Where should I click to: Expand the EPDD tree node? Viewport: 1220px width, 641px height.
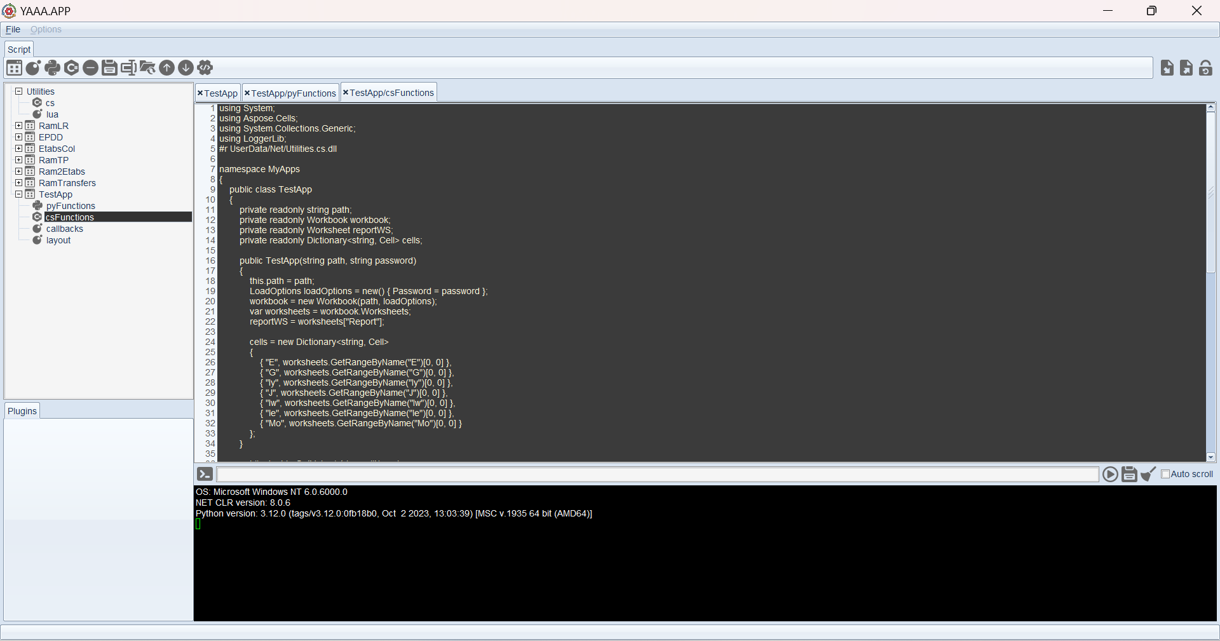click(x=19, y=137)
